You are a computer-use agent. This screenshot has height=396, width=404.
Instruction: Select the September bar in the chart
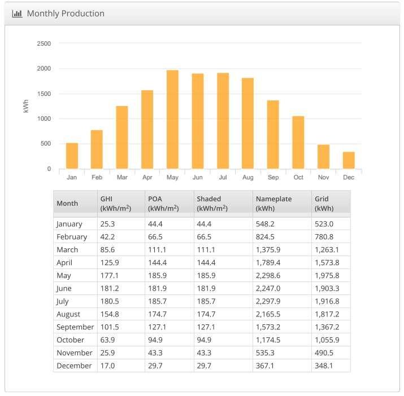(x=273, y=134)
